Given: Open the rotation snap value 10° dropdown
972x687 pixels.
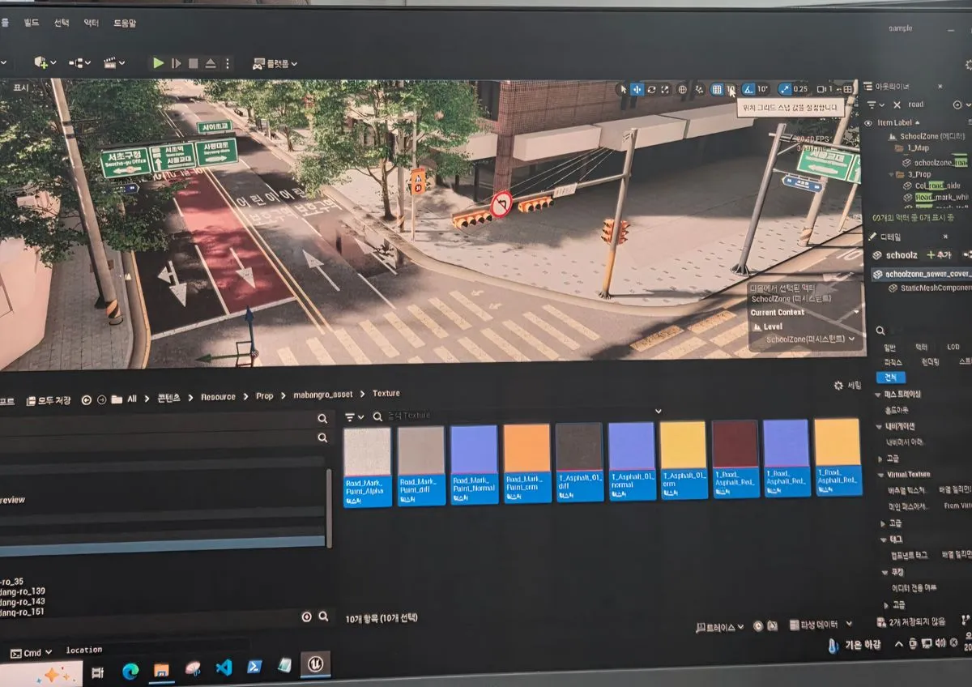Looking at the screenshot, I should pos(763,89).
